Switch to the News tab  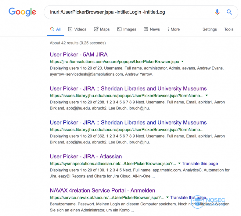coord(152,29)
